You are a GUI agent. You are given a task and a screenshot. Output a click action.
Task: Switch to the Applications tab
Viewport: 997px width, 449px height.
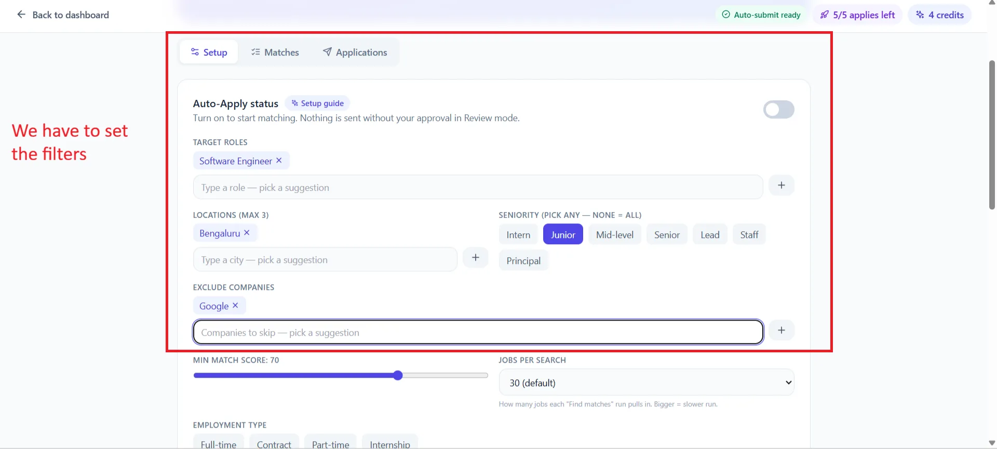(355, 52)
